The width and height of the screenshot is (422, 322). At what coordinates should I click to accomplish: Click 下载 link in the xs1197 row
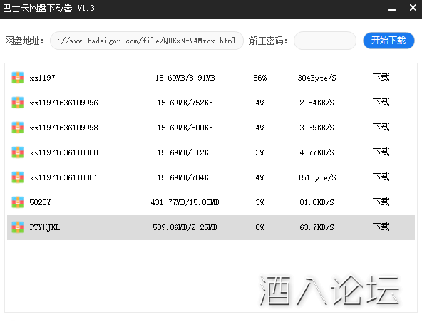tap(381, 78)
